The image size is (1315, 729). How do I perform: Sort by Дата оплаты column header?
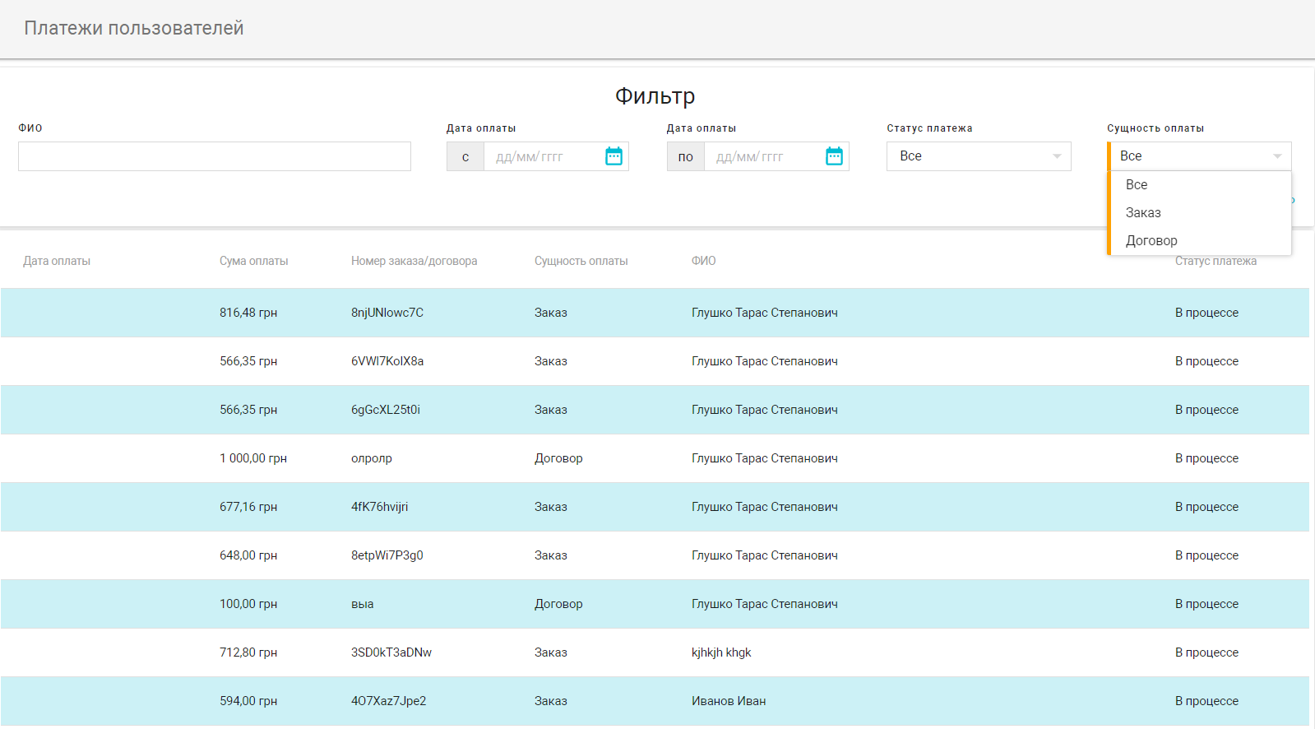[x=57, y=261]
